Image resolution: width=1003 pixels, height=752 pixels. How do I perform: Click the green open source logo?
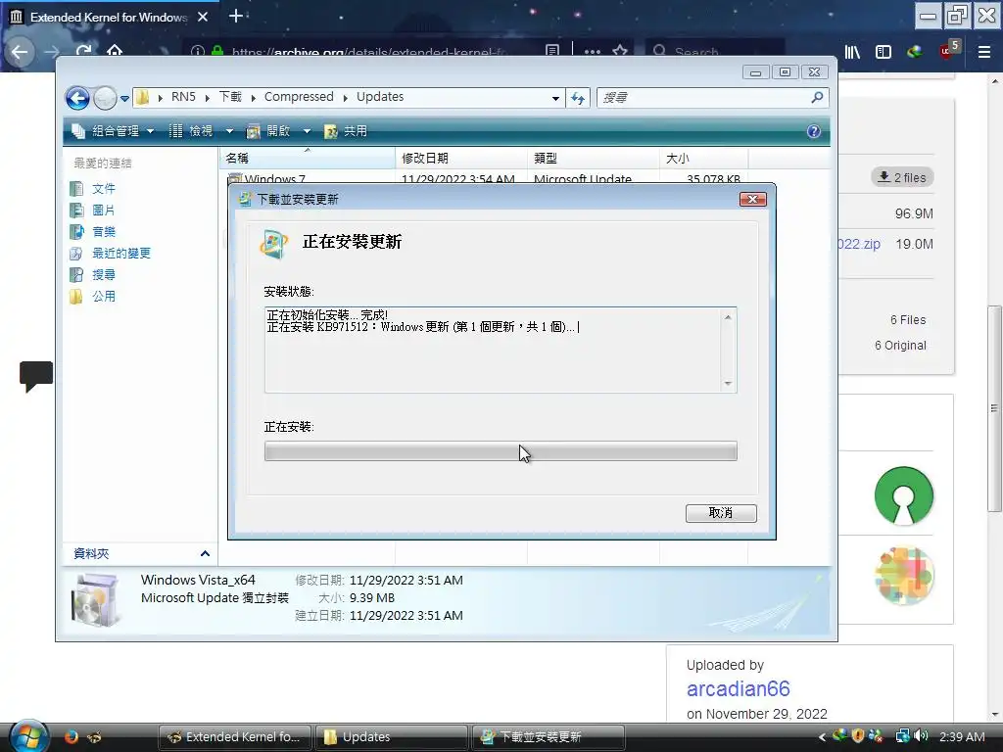904,496
